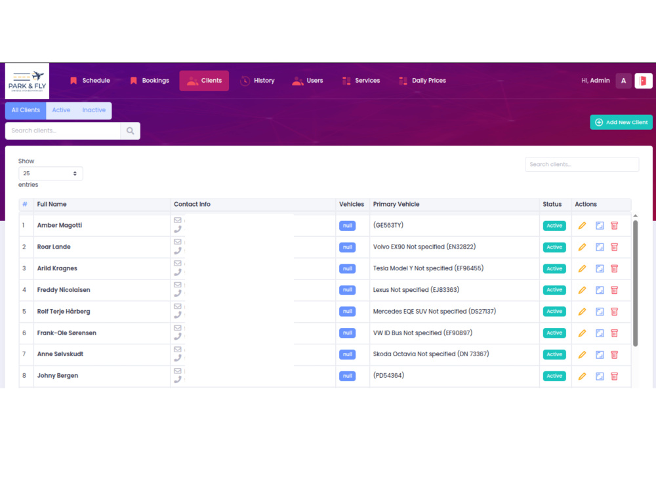Click the admin avatar letter A
This screenshot has width=656, height=492.
[x=623, y=81]
